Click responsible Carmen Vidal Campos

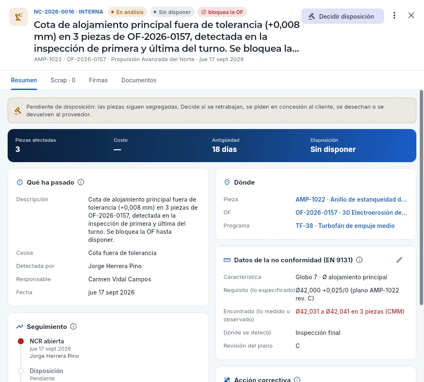[x=120, y=279]
